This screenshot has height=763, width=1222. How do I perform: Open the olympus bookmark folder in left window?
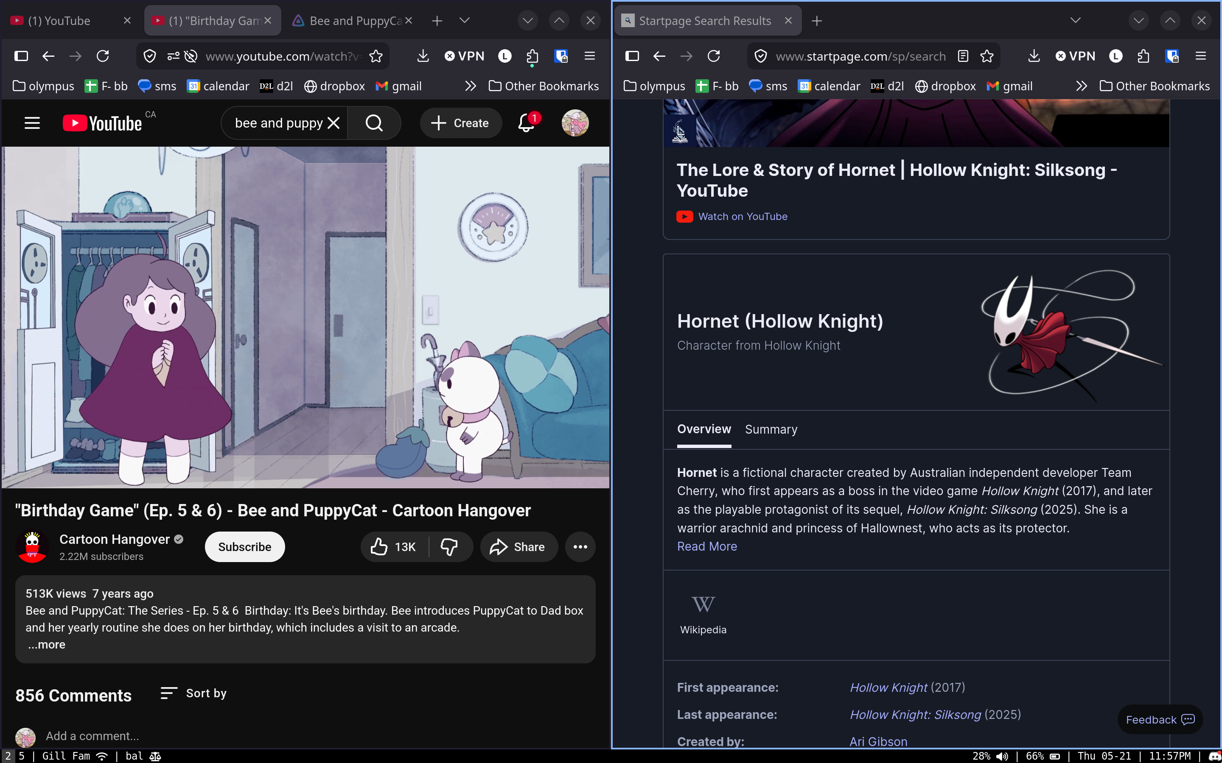[x=43, y=86]
